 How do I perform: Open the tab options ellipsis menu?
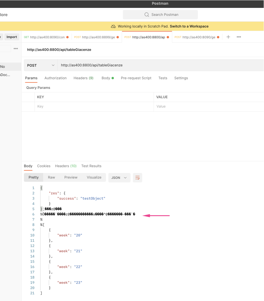point(239,37)
